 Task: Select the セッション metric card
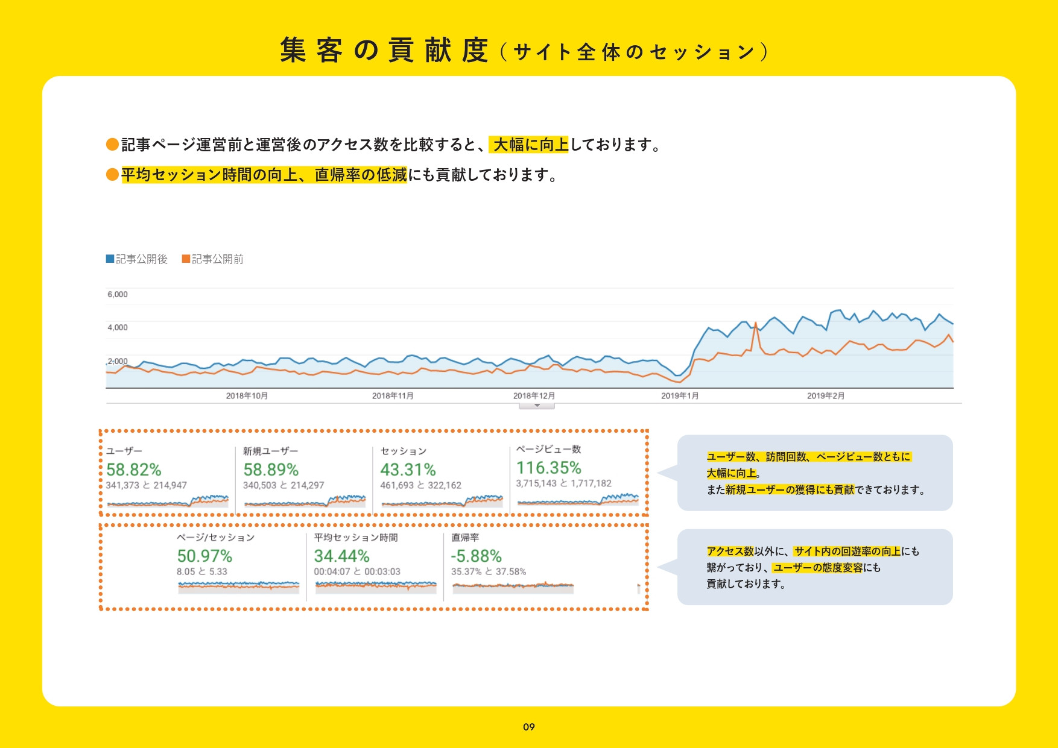(440, 476)
